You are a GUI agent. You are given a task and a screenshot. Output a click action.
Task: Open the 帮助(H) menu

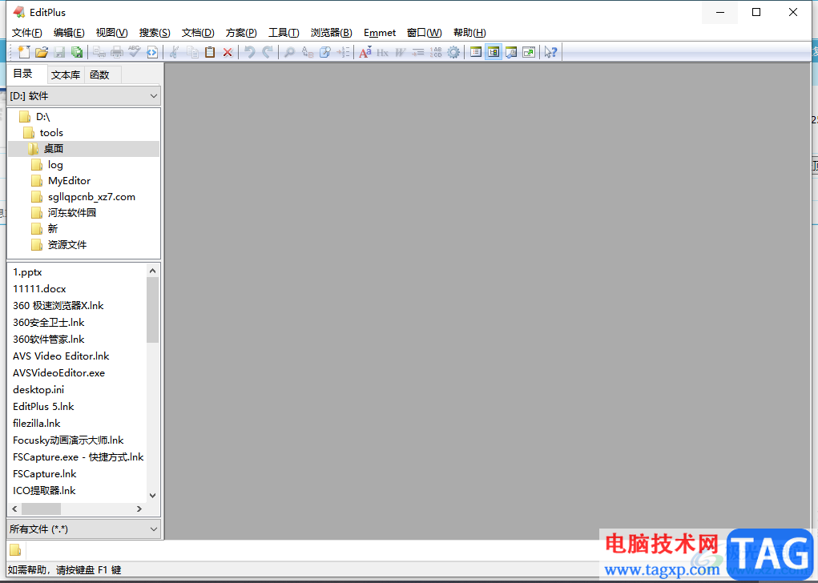click(469, 32)
